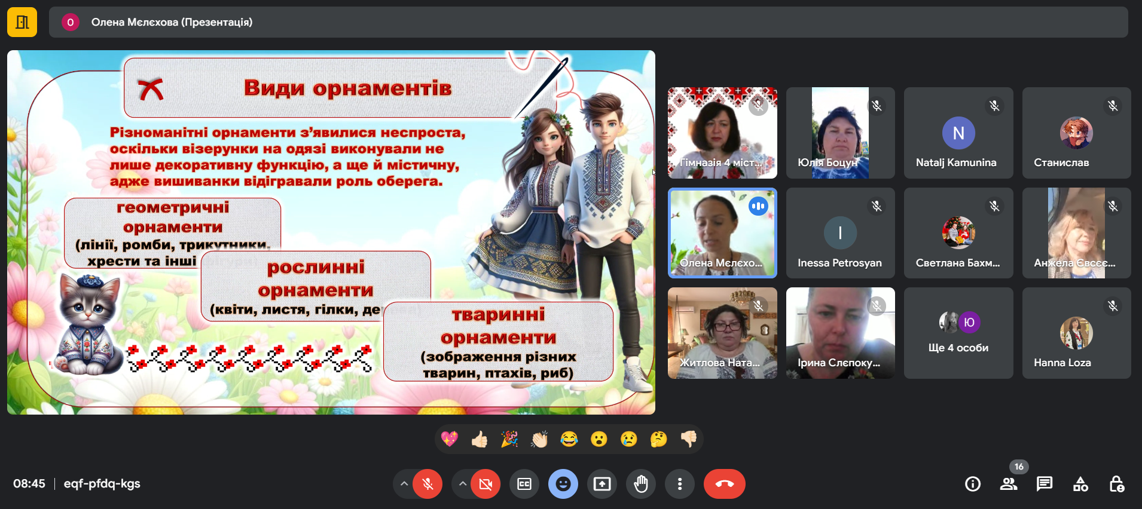Image resolution: width=1142 pixels, height=509 pixels.
Task: Unmute the microphone
Action: tap(428, 484)
